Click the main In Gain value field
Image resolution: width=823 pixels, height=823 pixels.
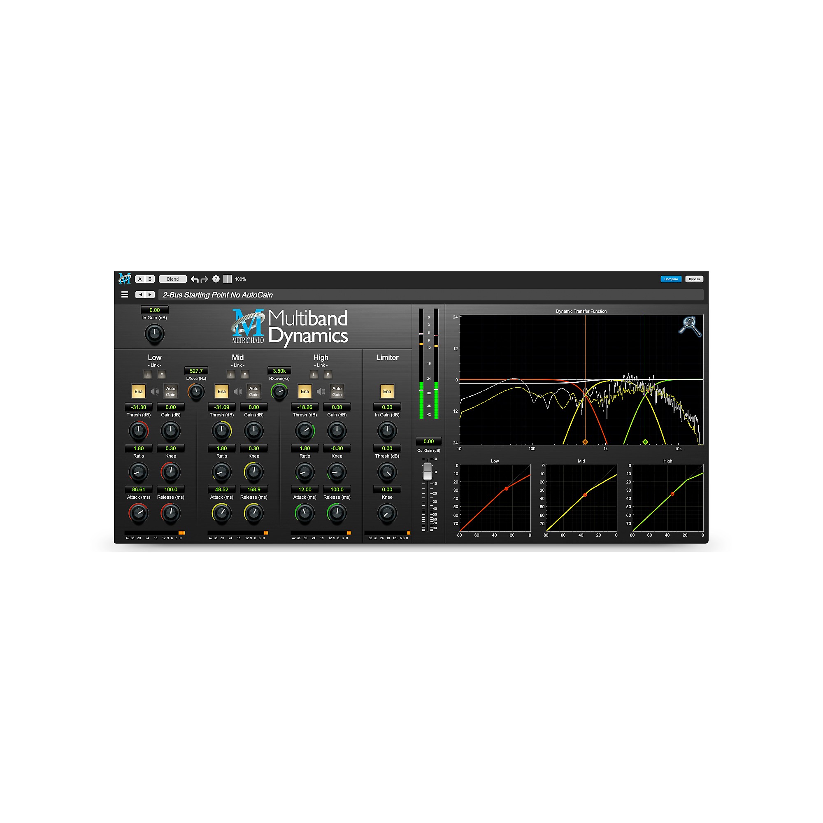[x=155, y=310]
